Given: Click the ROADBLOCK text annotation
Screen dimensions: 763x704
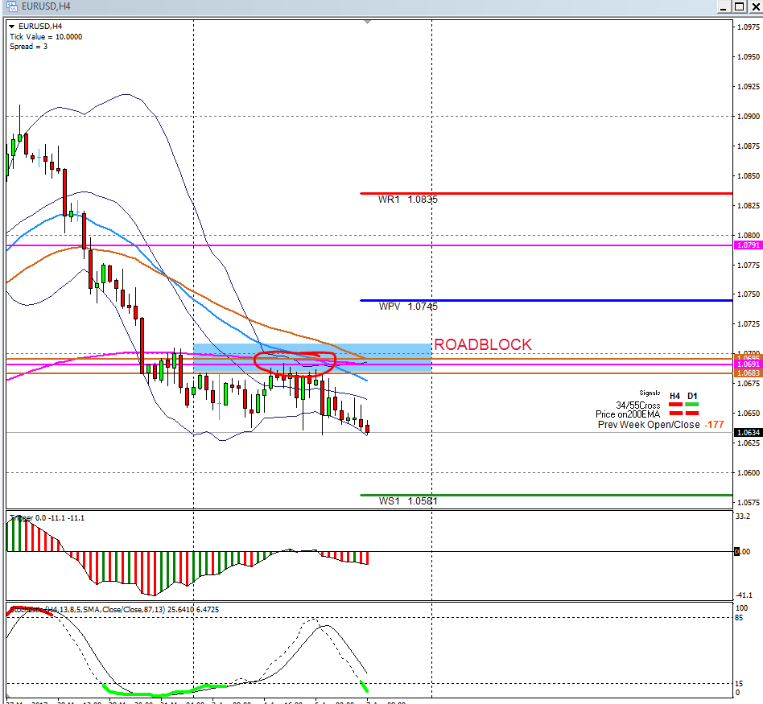Looking at the screenshot, I should point(483,344).
